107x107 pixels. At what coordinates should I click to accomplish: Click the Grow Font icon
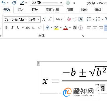pyautogui.click(x=44, y=19)
